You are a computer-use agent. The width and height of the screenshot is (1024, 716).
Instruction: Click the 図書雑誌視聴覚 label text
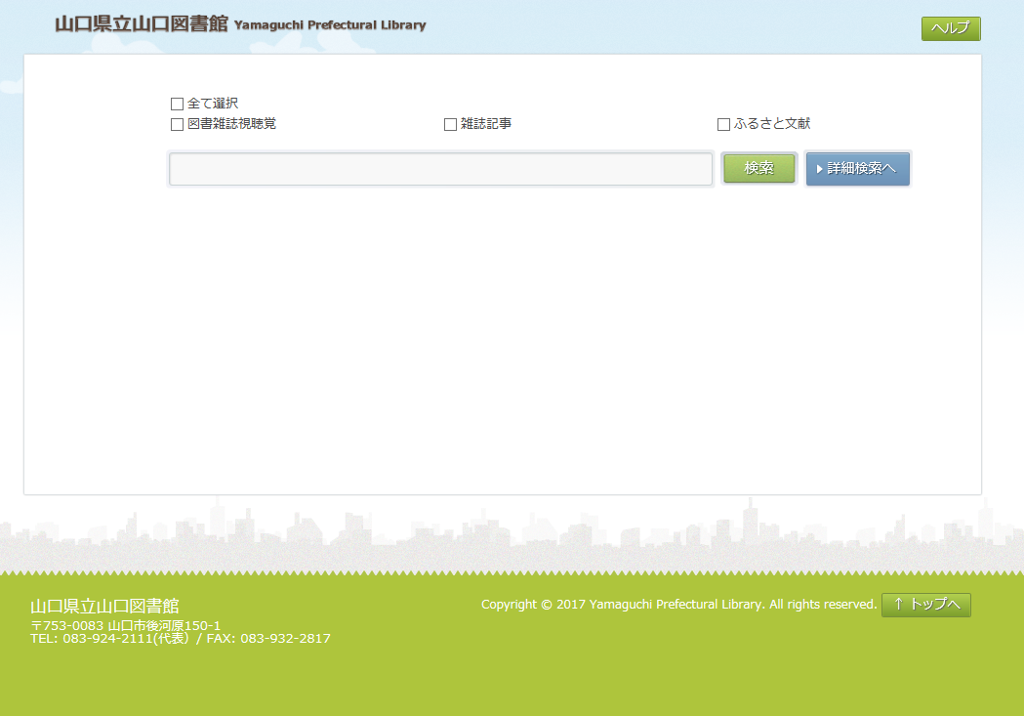click(x=231, y=124)
